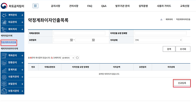
Task: Expand 사용자관리 with plus sign
Action: (x=22, y=77)
